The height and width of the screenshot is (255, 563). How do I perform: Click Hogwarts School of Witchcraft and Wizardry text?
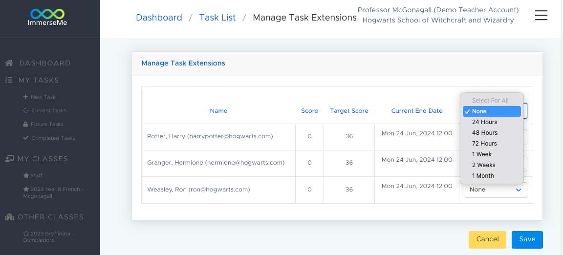[x=438, y=21]
